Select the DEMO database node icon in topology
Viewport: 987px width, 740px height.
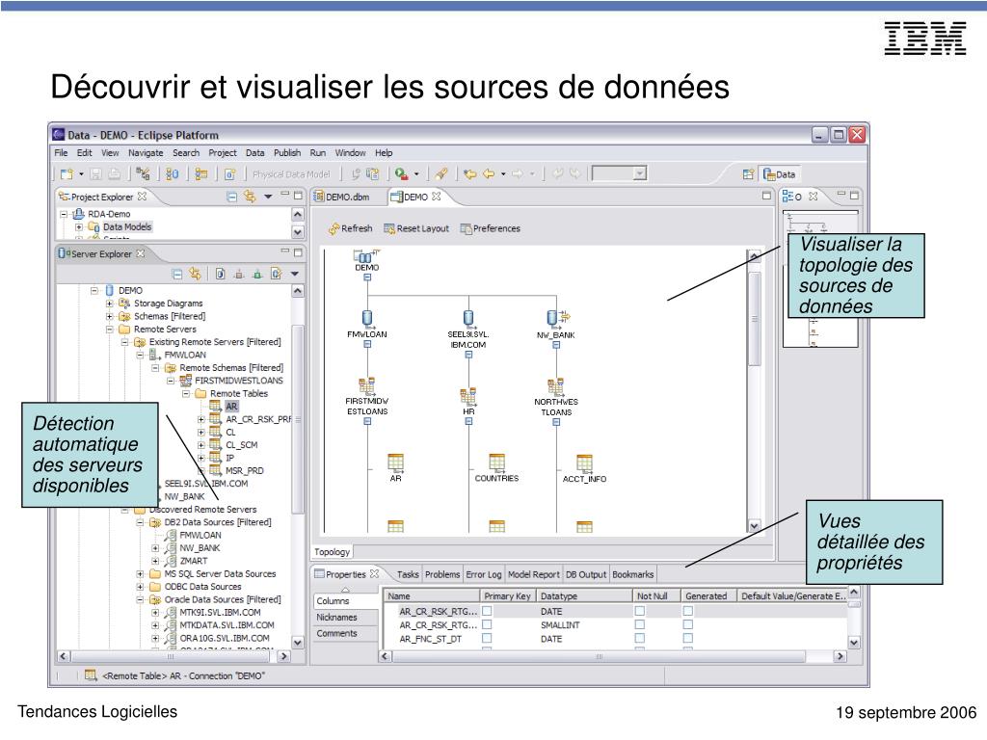tap(365, 255)
